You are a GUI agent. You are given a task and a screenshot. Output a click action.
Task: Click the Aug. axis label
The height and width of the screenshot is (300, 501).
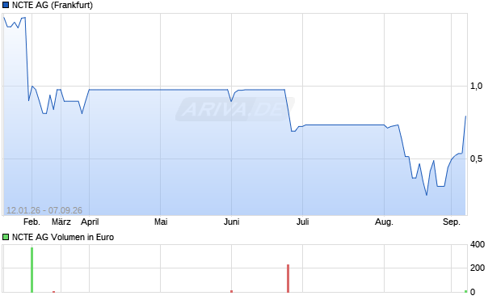[384, 222]
